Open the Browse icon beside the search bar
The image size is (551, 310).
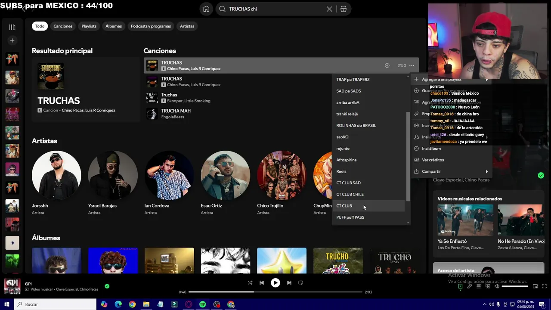pos(343,9)
